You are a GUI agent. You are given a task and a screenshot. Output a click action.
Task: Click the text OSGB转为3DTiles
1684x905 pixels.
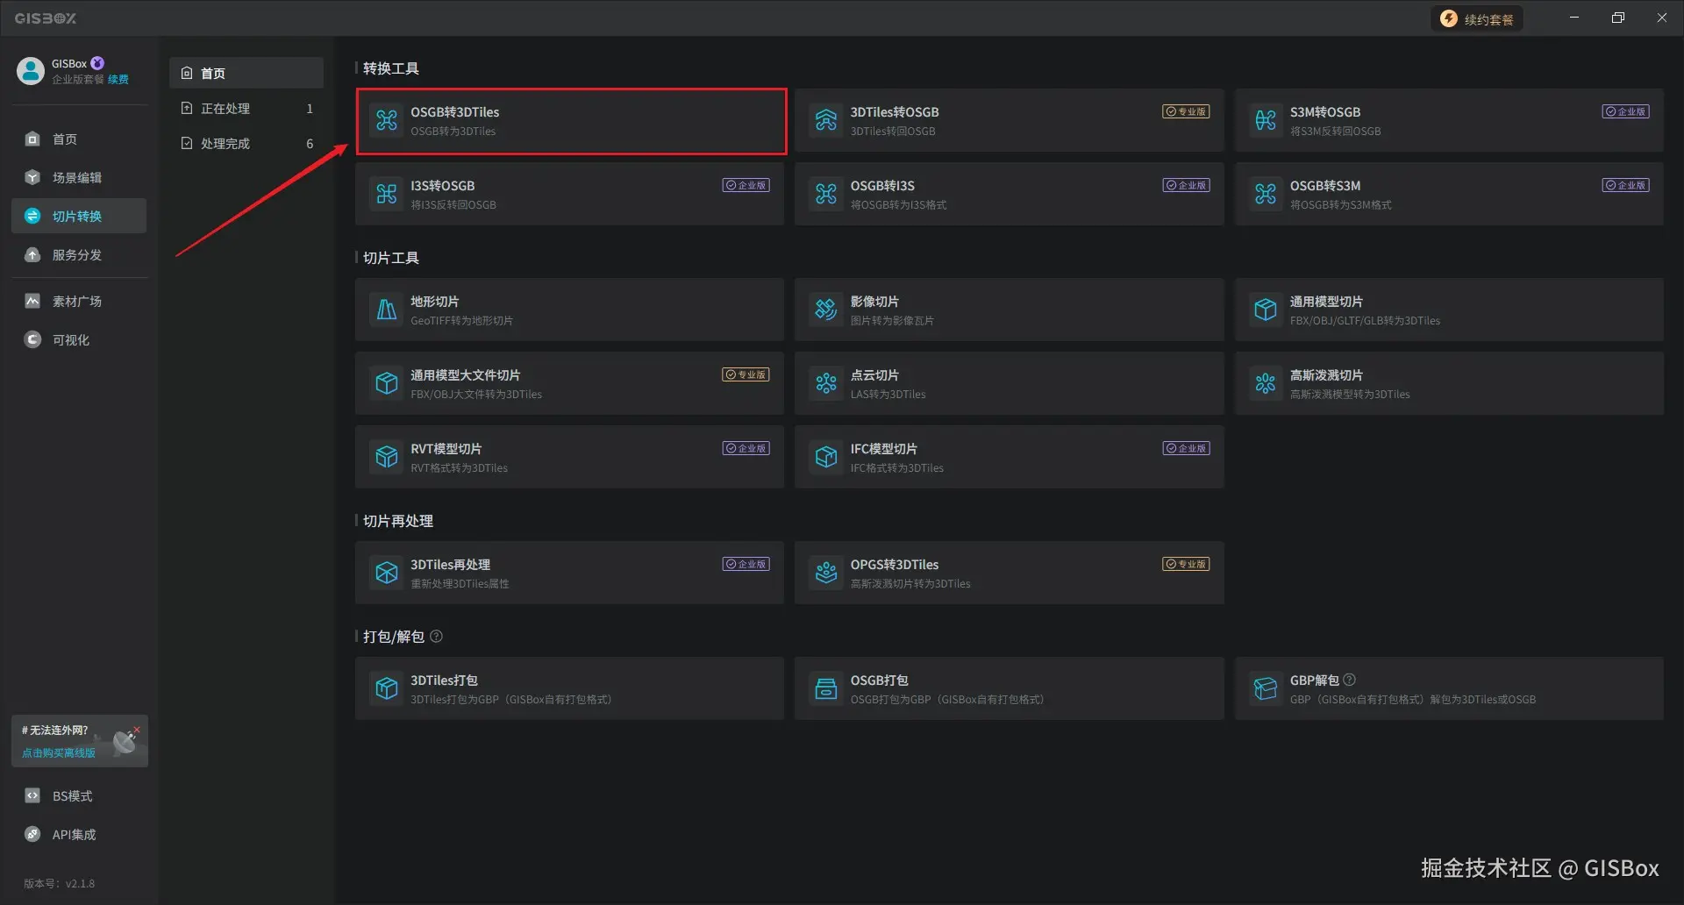pyautogui.click(x=453, y=132)
